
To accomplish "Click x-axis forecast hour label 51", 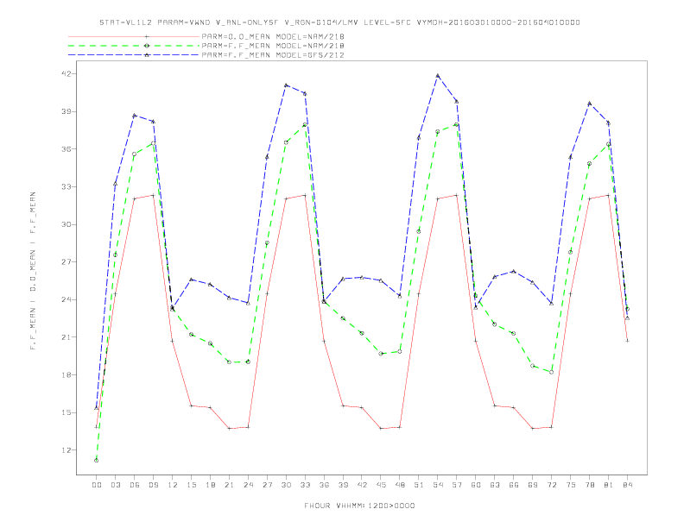I will point(419,485).
